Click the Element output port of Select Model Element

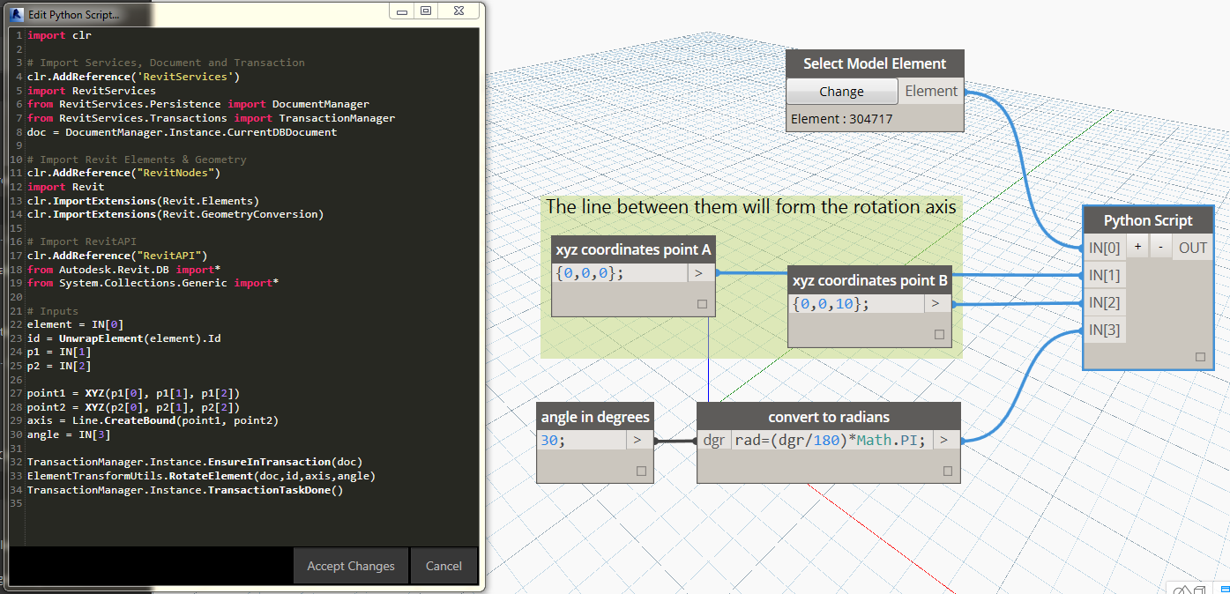tap(931, 92)
